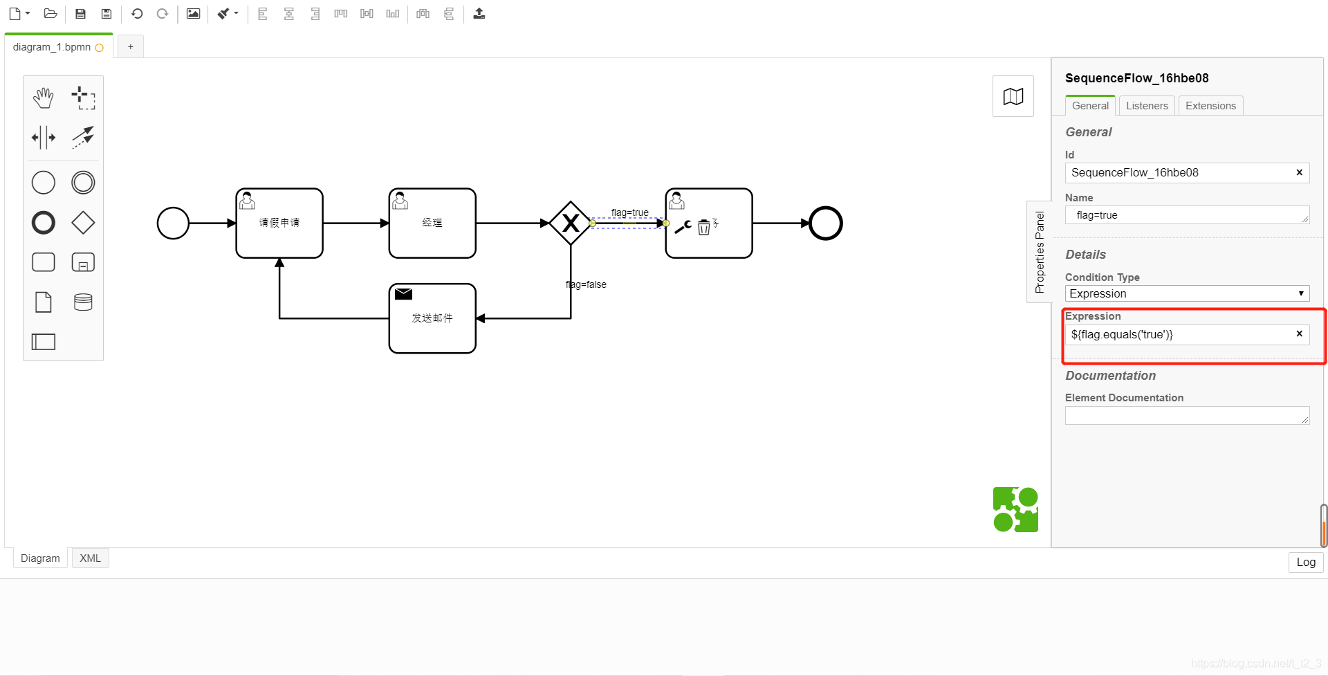Open the Extensions properties tab
1328x676 pixels.
1210,105
